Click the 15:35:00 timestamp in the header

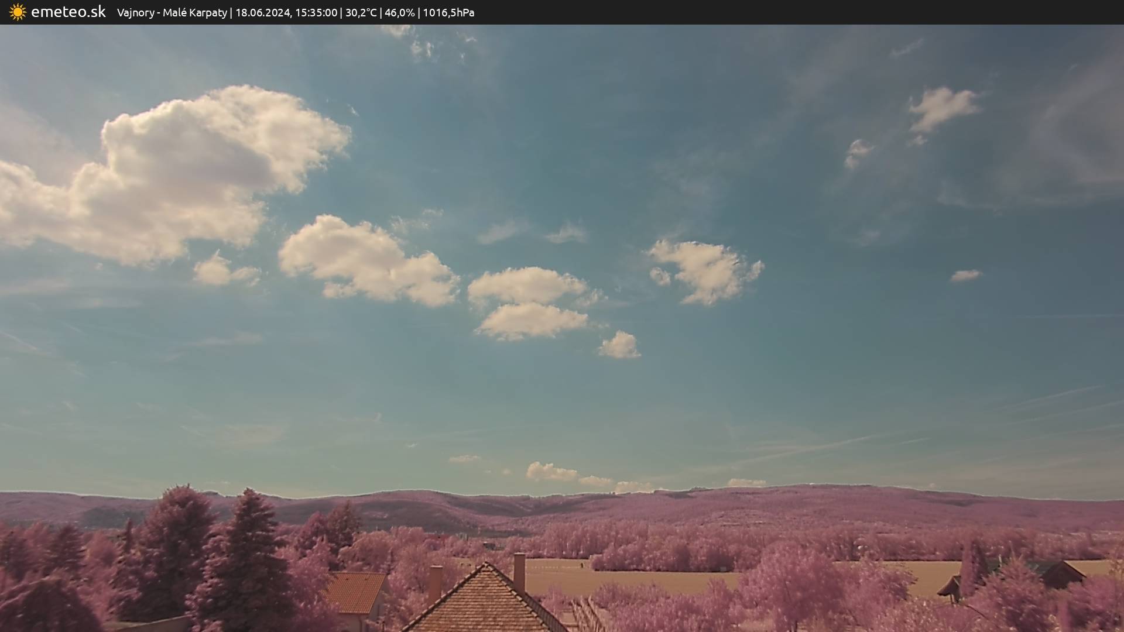pyautogui.click(x=316, y=12)
